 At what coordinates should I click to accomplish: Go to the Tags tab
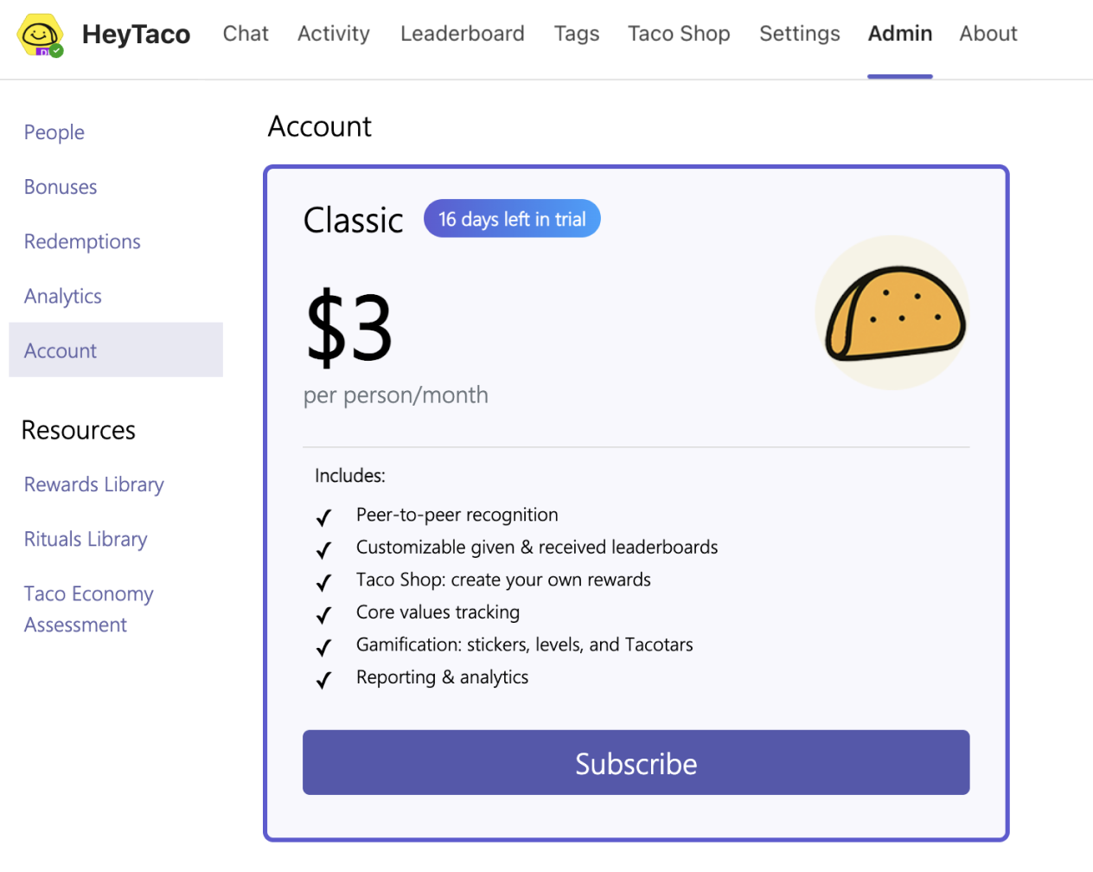(577, 34)
